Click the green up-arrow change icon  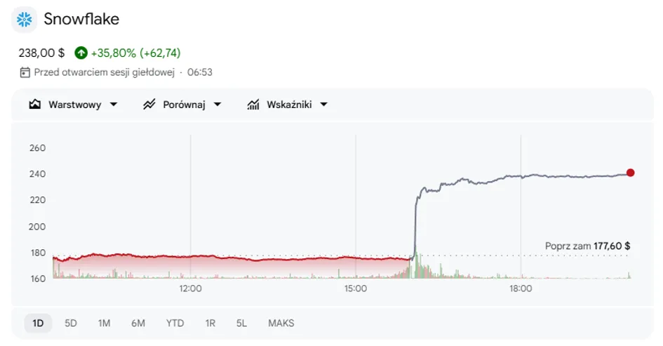pos(81,53)
